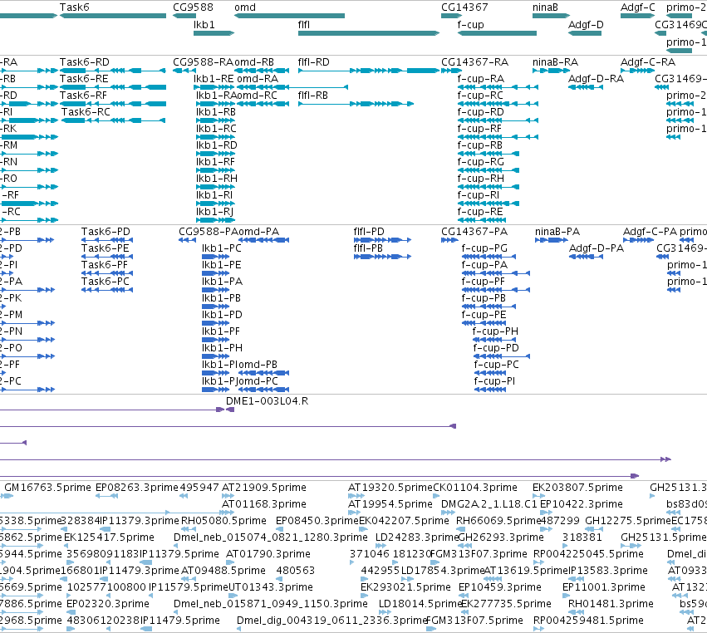Viewport: 707px width, 633px height.
Task: Click transcript flfl-RB
Action: point(312,96)
